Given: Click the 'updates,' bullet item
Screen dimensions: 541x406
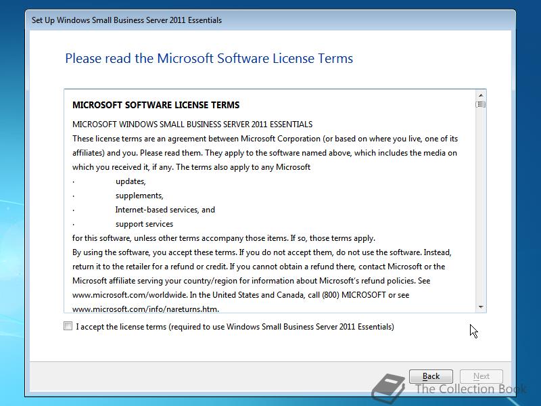Looking at the screenshot, I should pyautogui.click(x=131, y=181).
